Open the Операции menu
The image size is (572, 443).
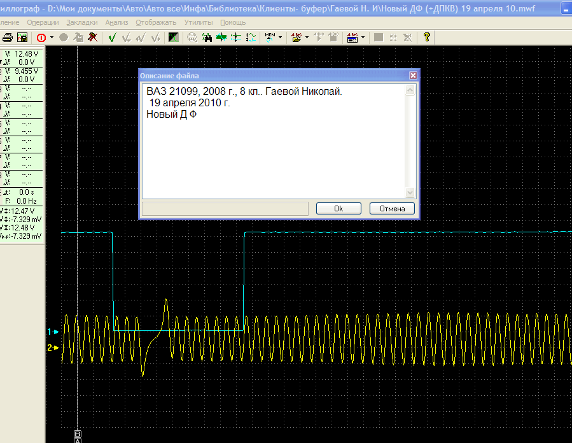(x=43, y=23)
